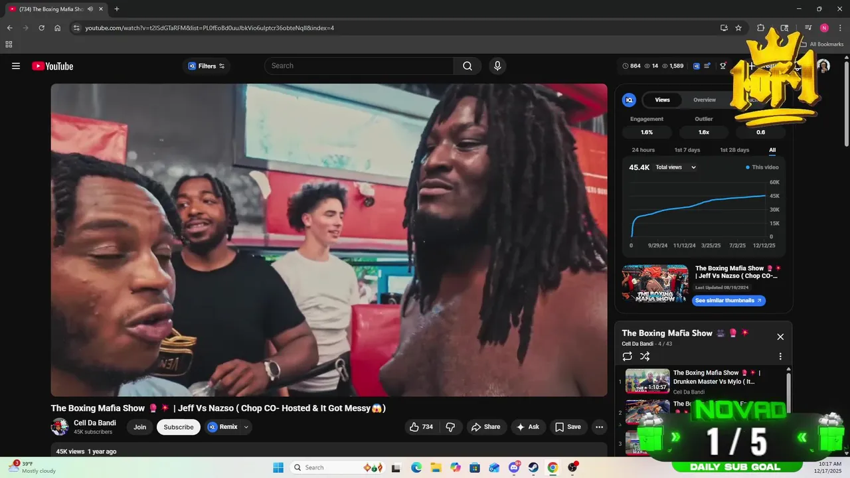850x478 pixels.
Task: Start voice search with the microphone
Action: (497, 66)
